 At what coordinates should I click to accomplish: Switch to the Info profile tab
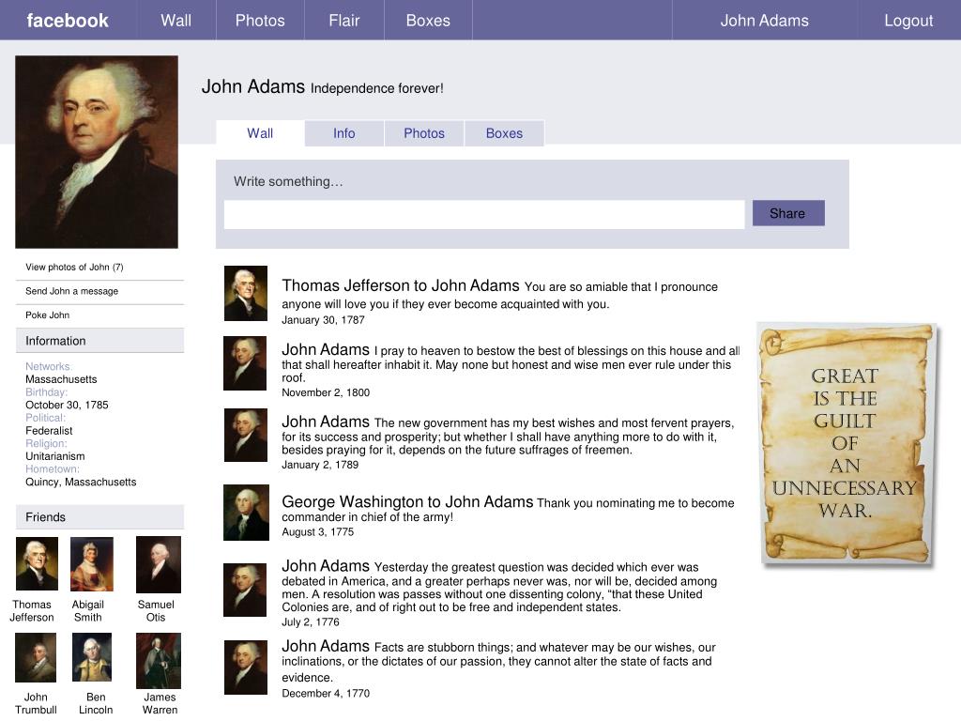(x=344, y=133)
